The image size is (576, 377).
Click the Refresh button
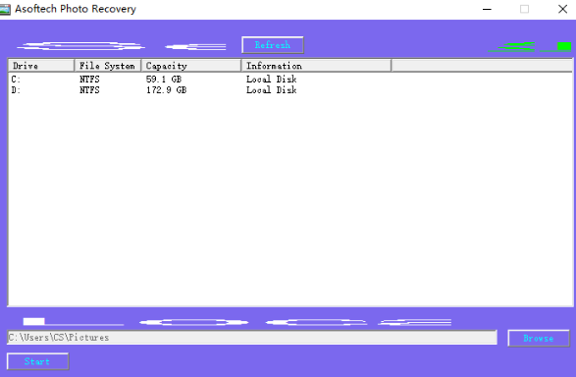tap(273, 45)
